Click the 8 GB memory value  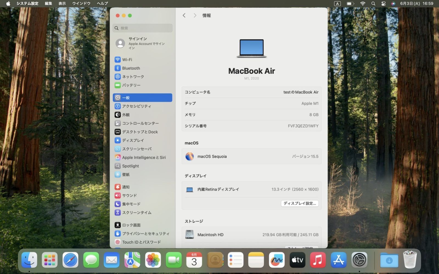(314, 115)
